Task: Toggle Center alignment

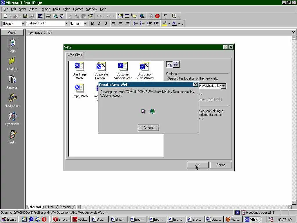Action: point(121,24)
